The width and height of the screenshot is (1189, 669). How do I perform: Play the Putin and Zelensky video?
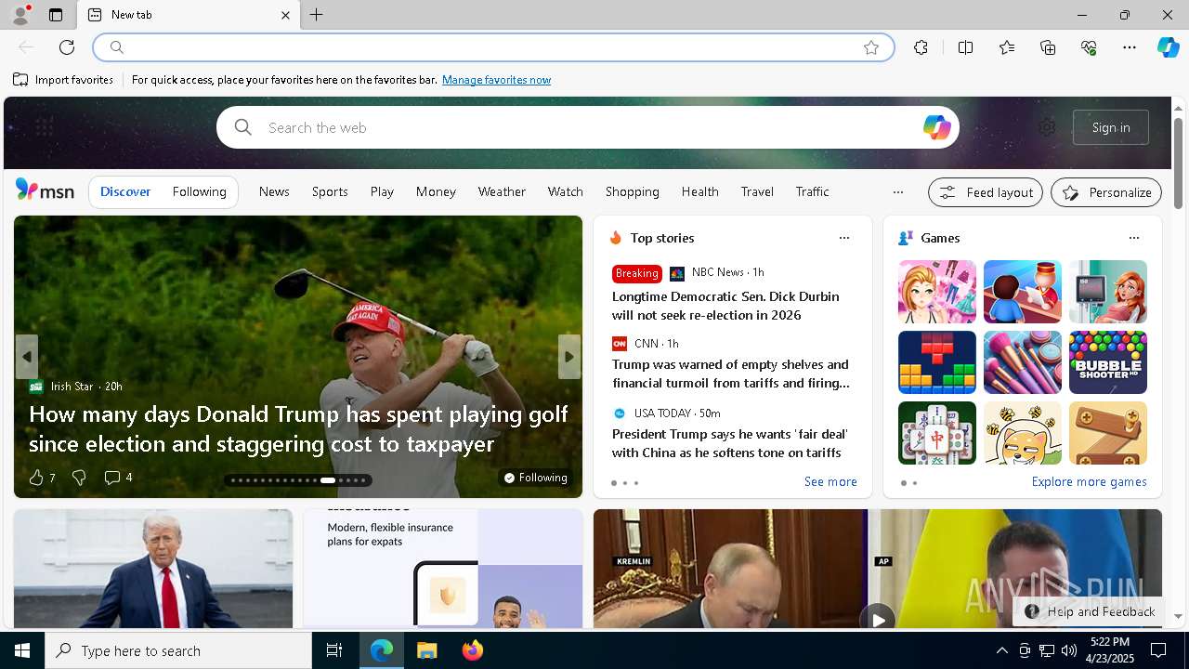[x=877, y=619]
